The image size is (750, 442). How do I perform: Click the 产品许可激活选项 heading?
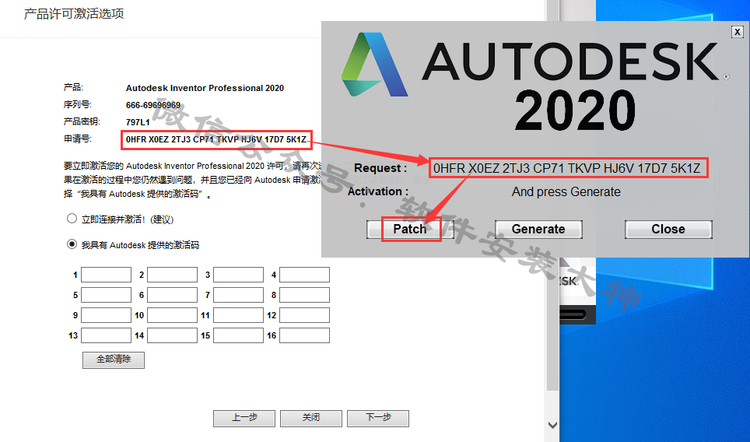(x=74, y=13)
